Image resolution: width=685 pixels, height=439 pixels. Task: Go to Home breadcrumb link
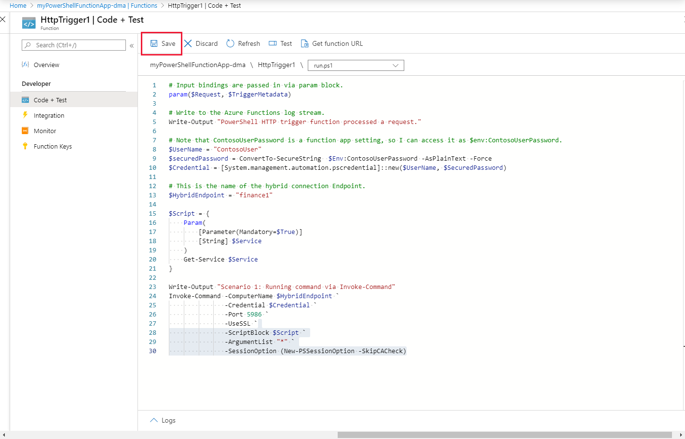click(18, 6)
